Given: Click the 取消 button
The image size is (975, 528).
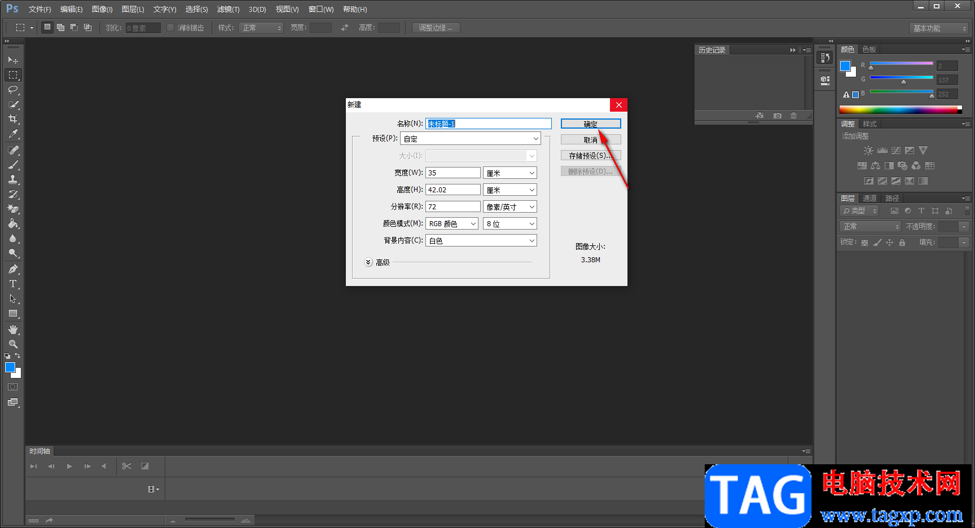Looking at the screenshot, I should [591, 139].
